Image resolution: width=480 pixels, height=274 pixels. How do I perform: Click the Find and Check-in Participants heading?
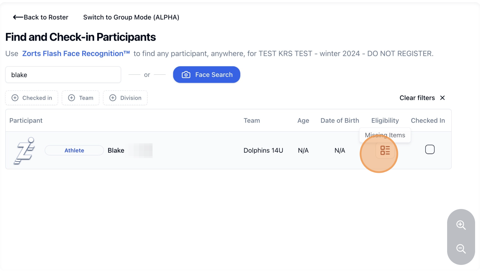[x=80, y=37]
